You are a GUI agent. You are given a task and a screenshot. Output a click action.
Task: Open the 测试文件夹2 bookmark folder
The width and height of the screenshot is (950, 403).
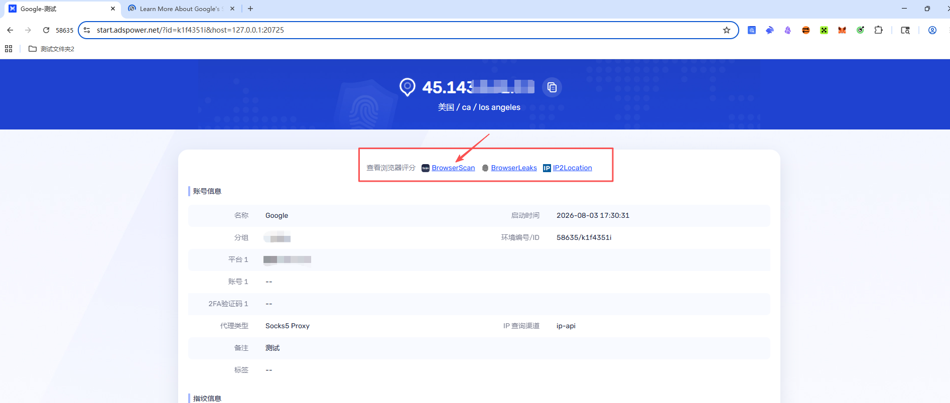tap(52, 49)
